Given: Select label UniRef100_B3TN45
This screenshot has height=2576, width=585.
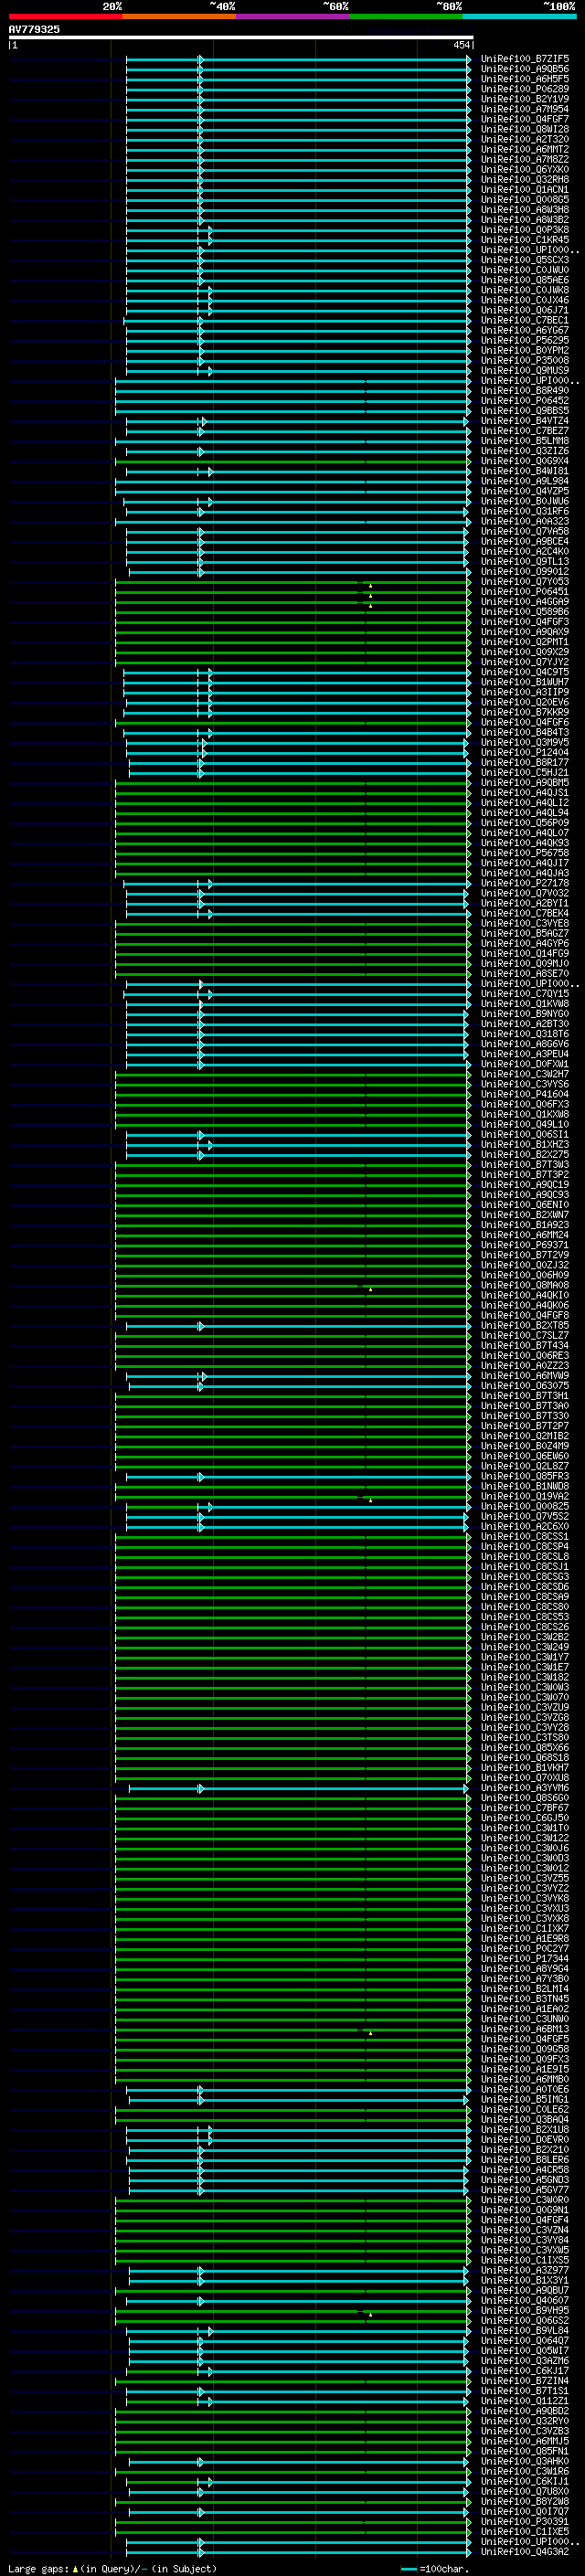Looking at the screenshot, I should 525,1998.
